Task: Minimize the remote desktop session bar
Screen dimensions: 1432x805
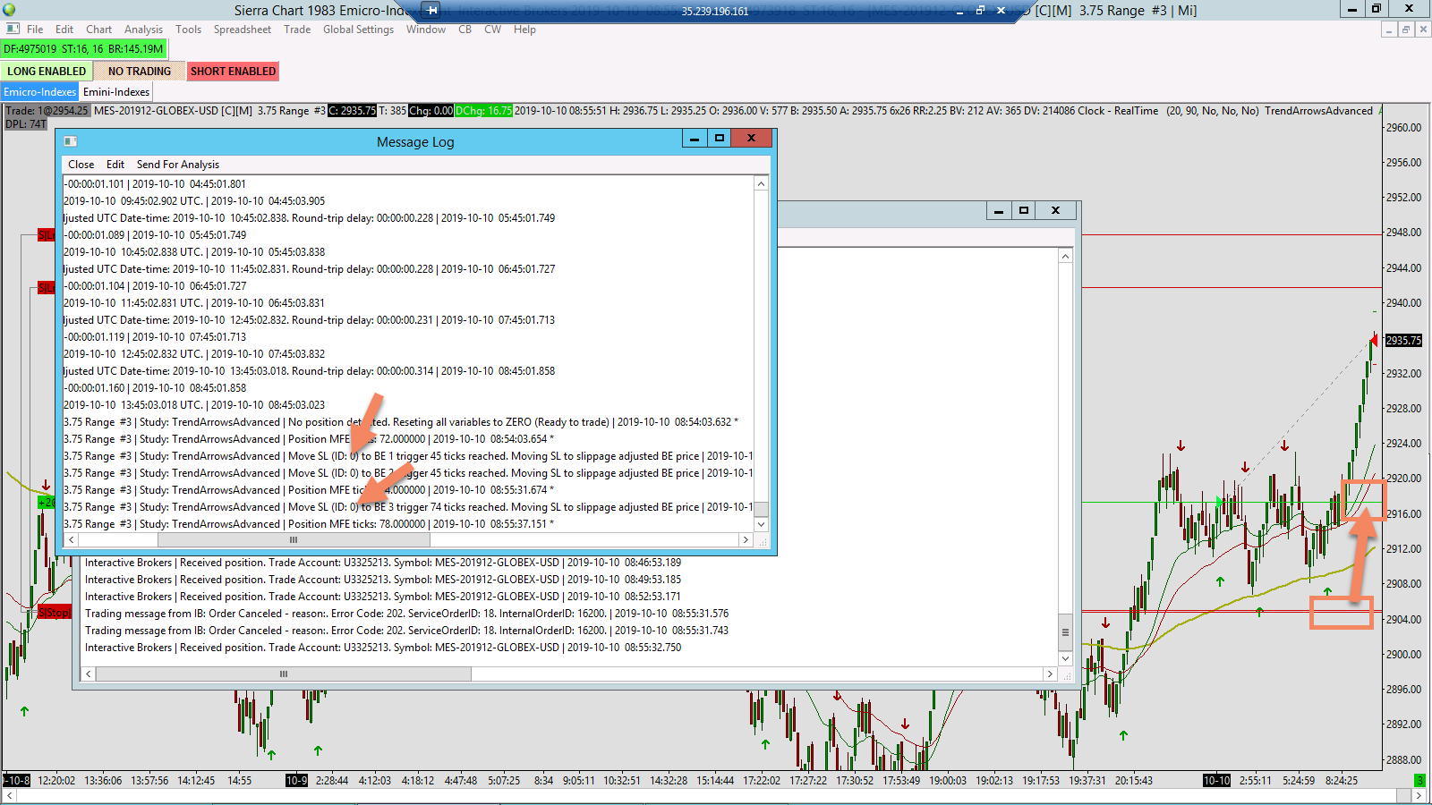Action: click(x=959, y=11)
